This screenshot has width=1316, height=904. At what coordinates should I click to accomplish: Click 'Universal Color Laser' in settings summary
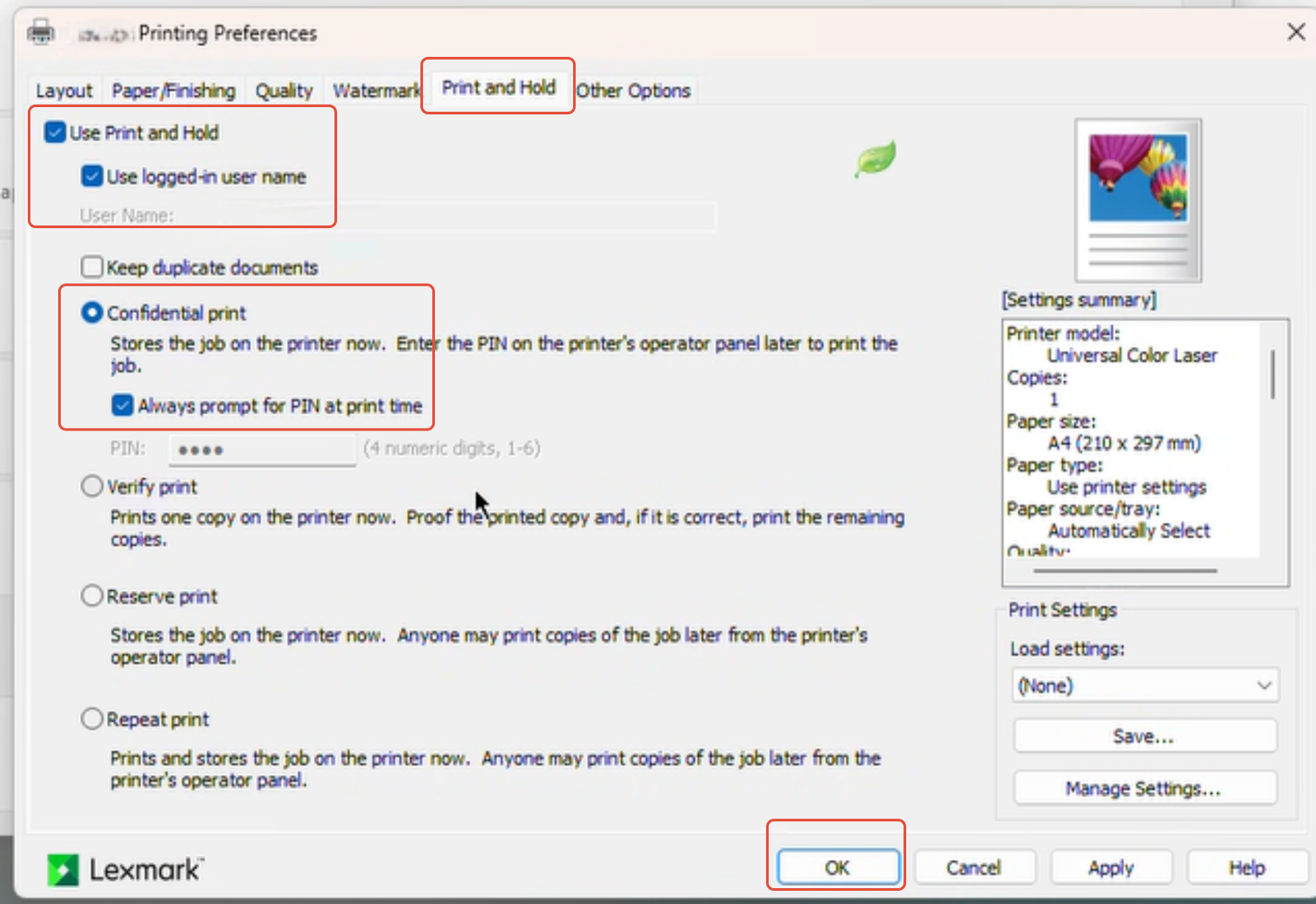pyautogui.click(x=1132, y=355)
